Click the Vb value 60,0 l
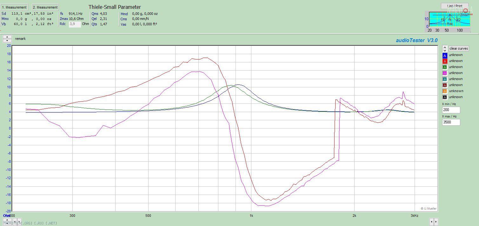This screenshot has height=226, width=479. pyautogui.click(x=21, y=24)
